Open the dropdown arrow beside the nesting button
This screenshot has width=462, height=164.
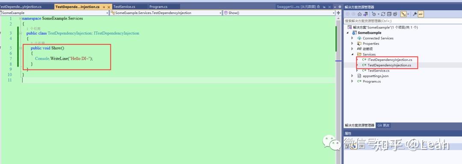(408, 14)
